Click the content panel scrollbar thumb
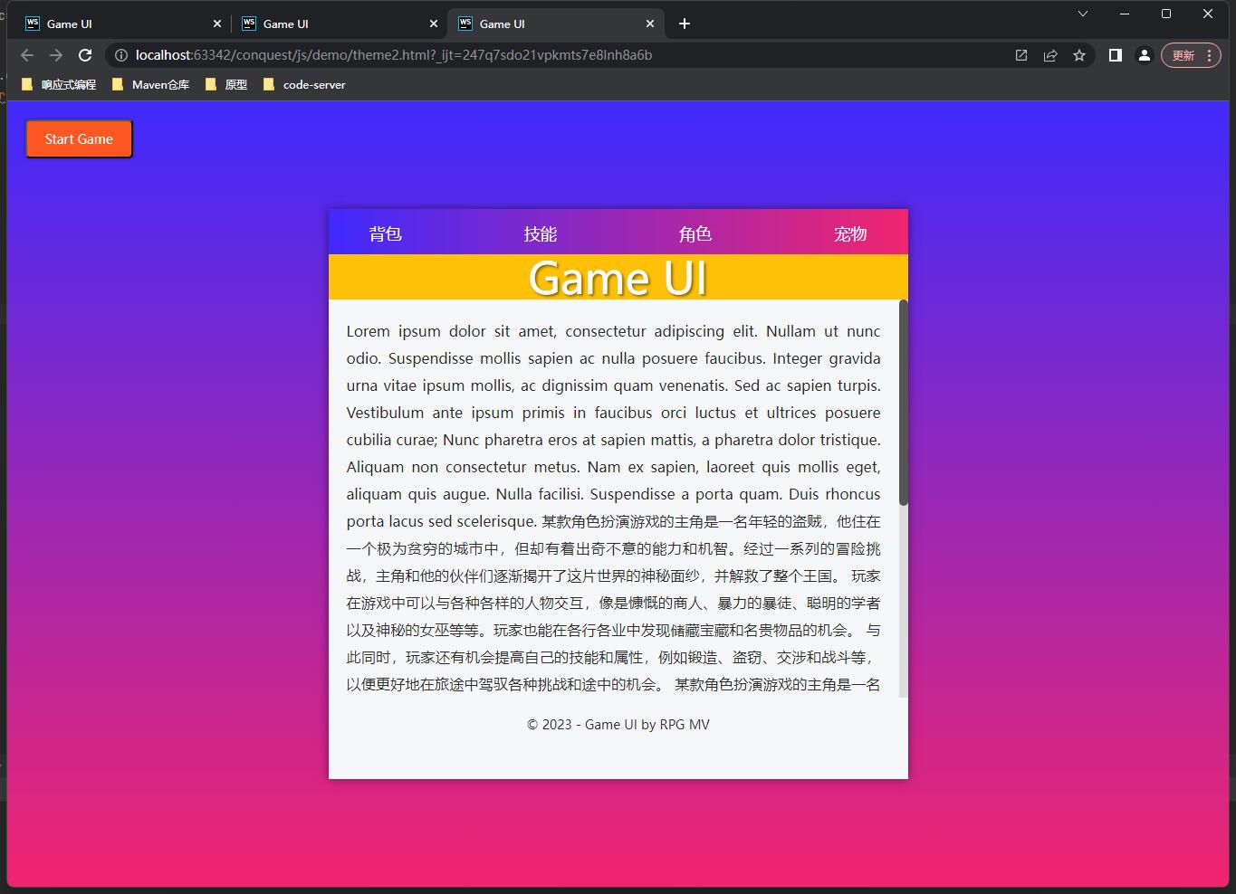Image resolution: width=1236 pixels, height=894 pixels. tap(903, 403)
